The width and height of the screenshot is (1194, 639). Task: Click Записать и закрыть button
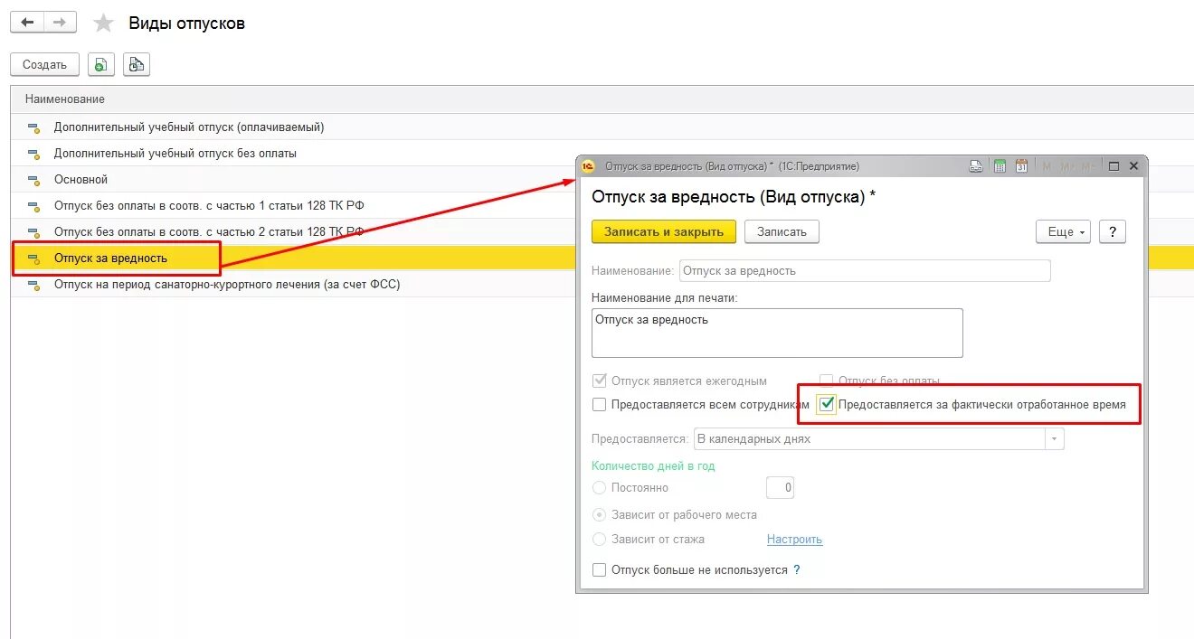tap(664, 231)
